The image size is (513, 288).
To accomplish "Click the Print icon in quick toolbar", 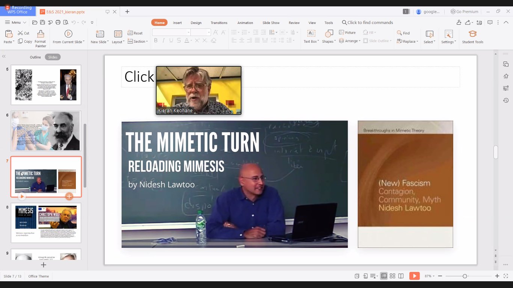I will pyautogui.click(x=58, y=22).
